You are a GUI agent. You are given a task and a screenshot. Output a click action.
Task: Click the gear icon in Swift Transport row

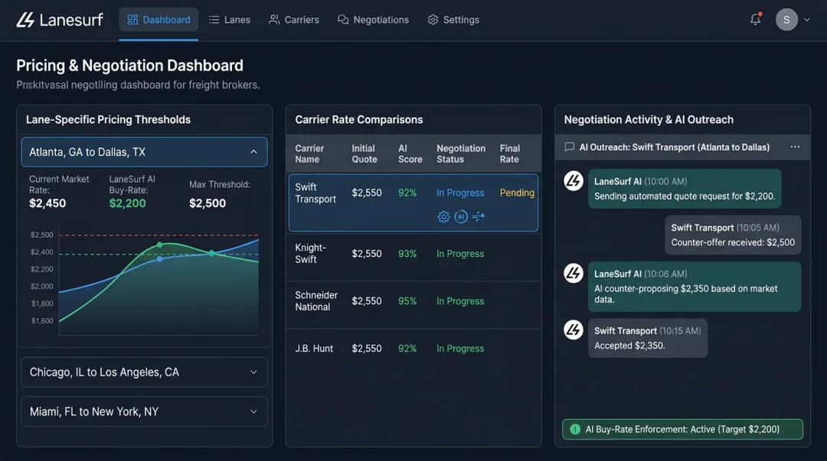[x=443, y=216]
